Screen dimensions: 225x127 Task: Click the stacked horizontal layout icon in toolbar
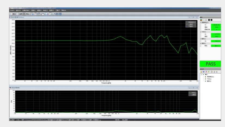point(57,14)
